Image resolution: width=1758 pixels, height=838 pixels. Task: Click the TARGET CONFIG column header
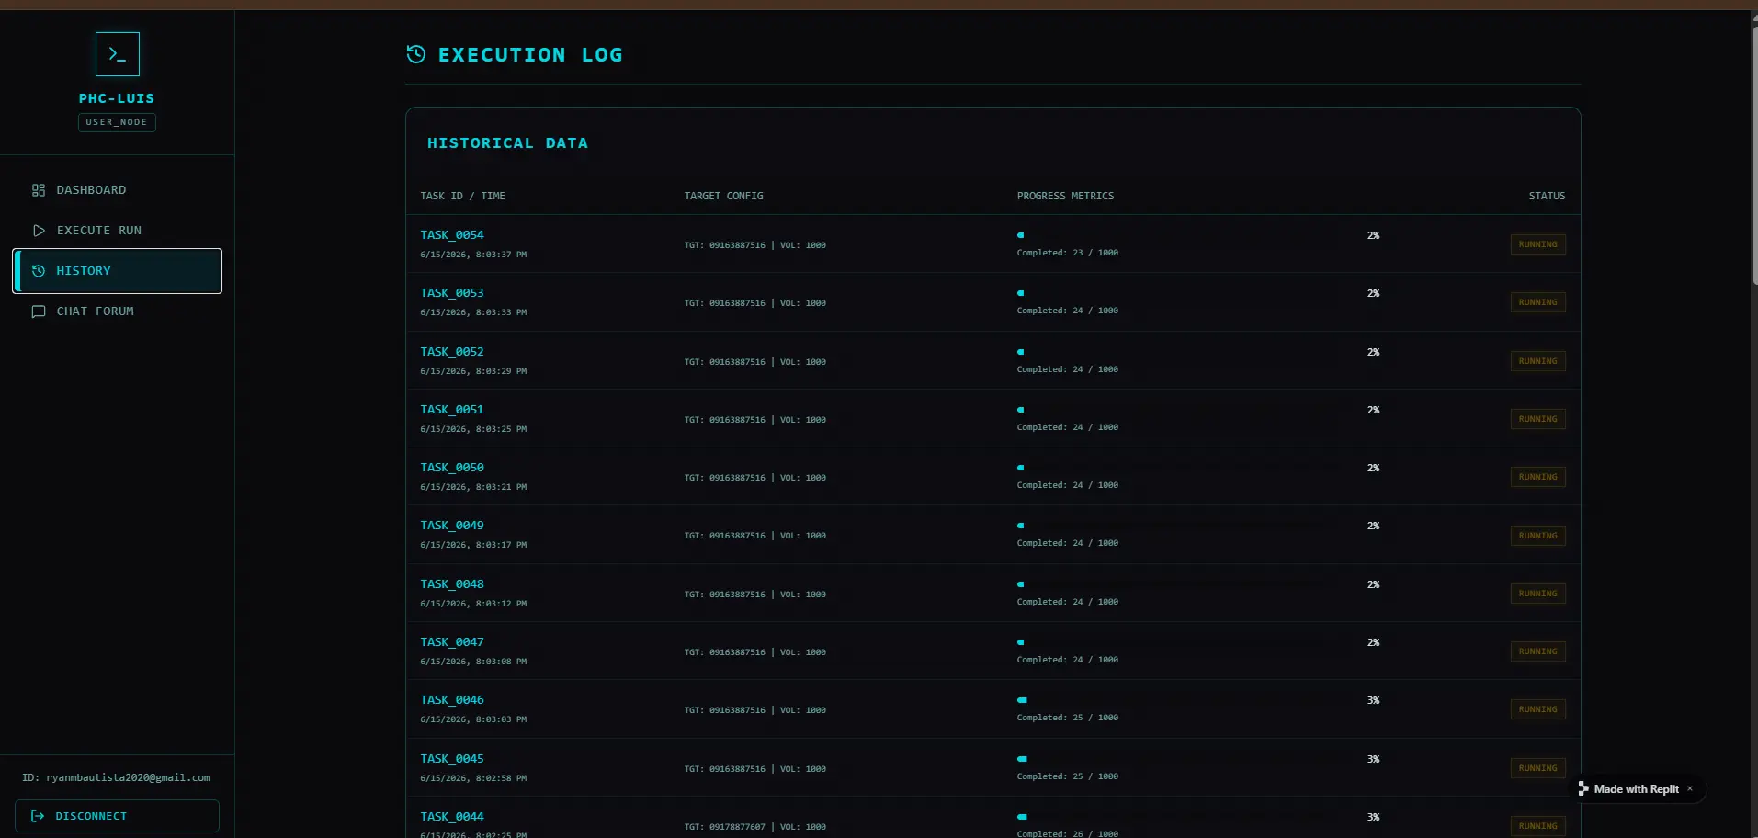(723, 196)
